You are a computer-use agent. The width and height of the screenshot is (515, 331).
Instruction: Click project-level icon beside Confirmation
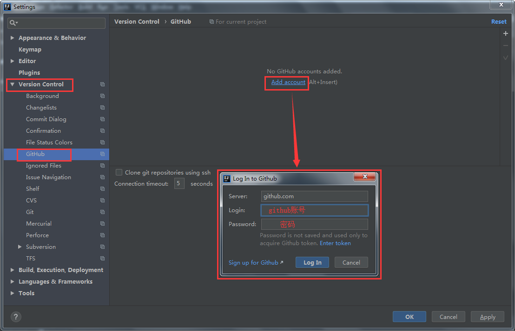tap(102, 130)
